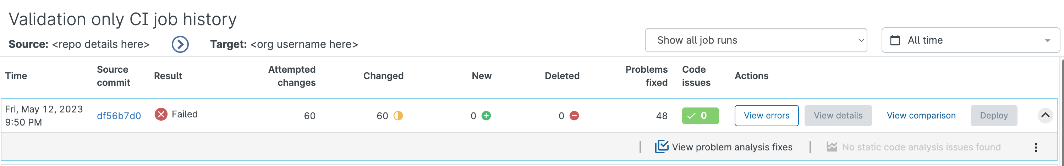Screen dimensions: 1064x166
Task: Click the static code analysis chart icon
Action: [x=832, y=146]
